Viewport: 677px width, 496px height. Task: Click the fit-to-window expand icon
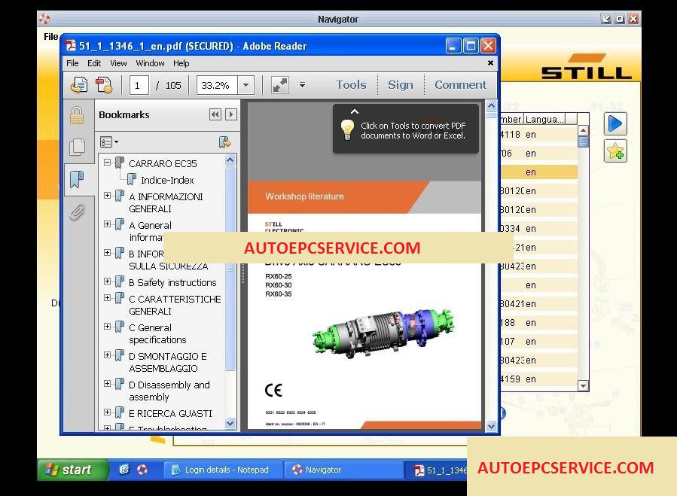pyautogui.click(x=280, y=85)
